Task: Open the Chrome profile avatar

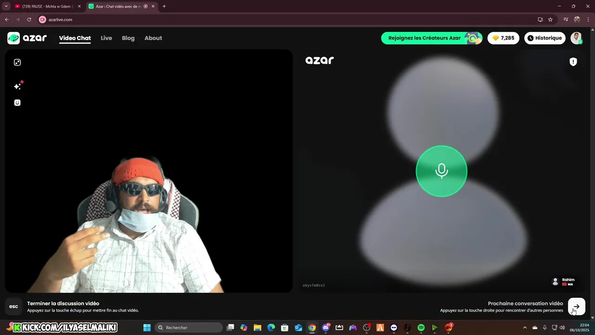Action: tap(577, 20)
